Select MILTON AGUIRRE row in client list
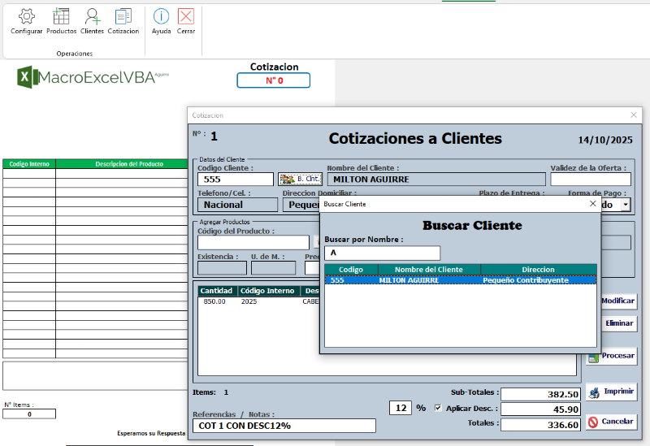The width and height of the screenshot is (650, 446). tap(461, 280)
